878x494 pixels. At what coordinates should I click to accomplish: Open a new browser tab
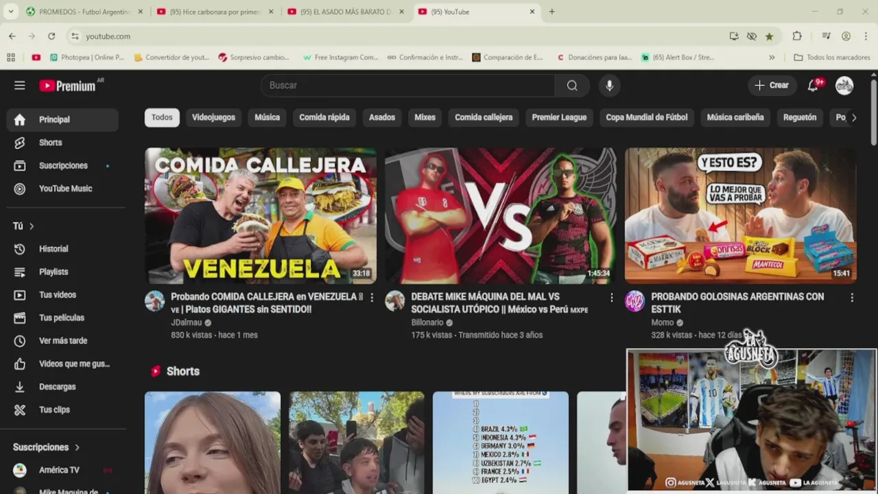[x=551, y=12]
